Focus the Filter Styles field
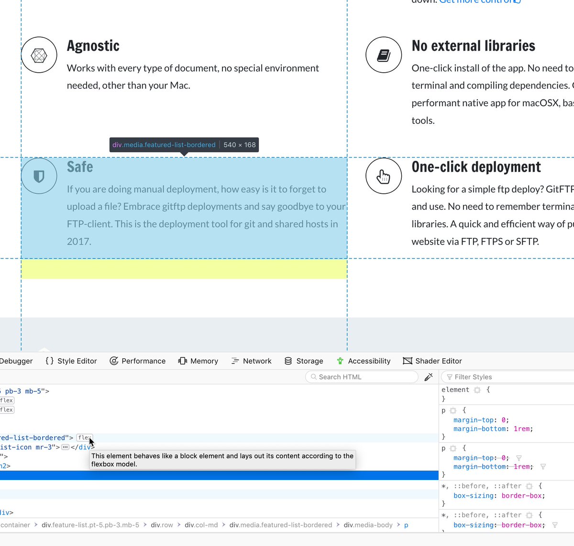The image size is (574, 546). pyautogui.click(x=508, y=377)
